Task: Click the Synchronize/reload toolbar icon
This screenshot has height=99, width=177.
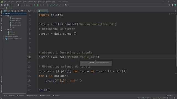Action: 8,5
